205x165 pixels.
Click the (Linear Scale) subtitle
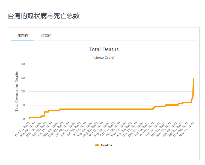(103, 58)
